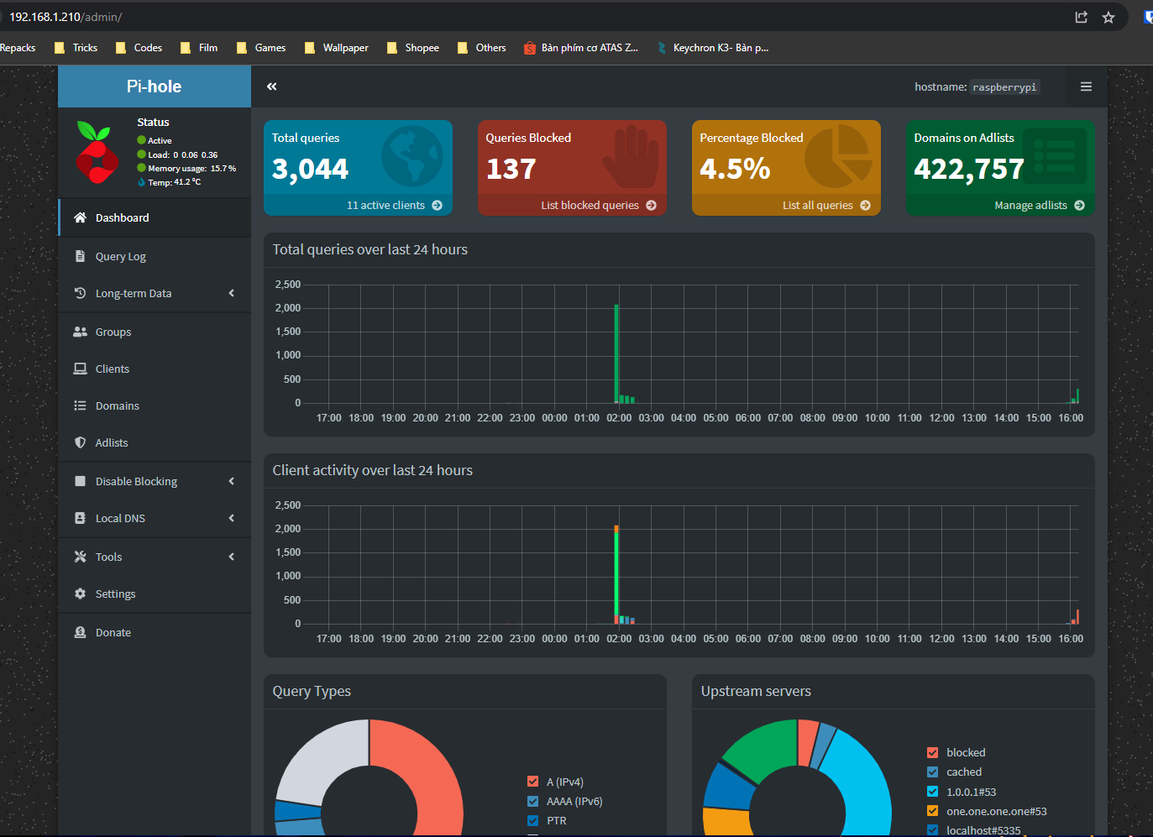Click the Pi-hole raspberry logo

[97, 153]
